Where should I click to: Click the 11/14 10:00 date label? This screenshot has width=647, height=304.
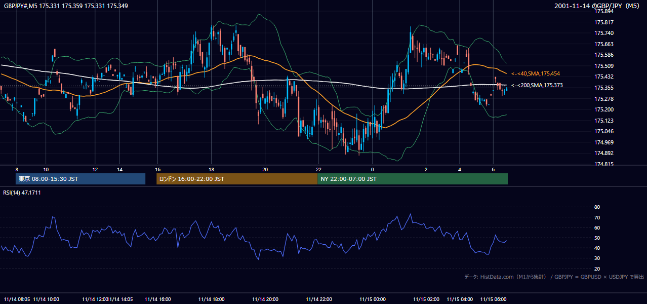tap(46, 299)
